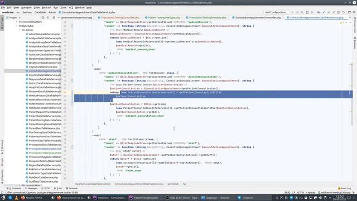This screenshot has width=357, height=201.
Task: Open the VCS menu
Action: (x=71, y=7)
